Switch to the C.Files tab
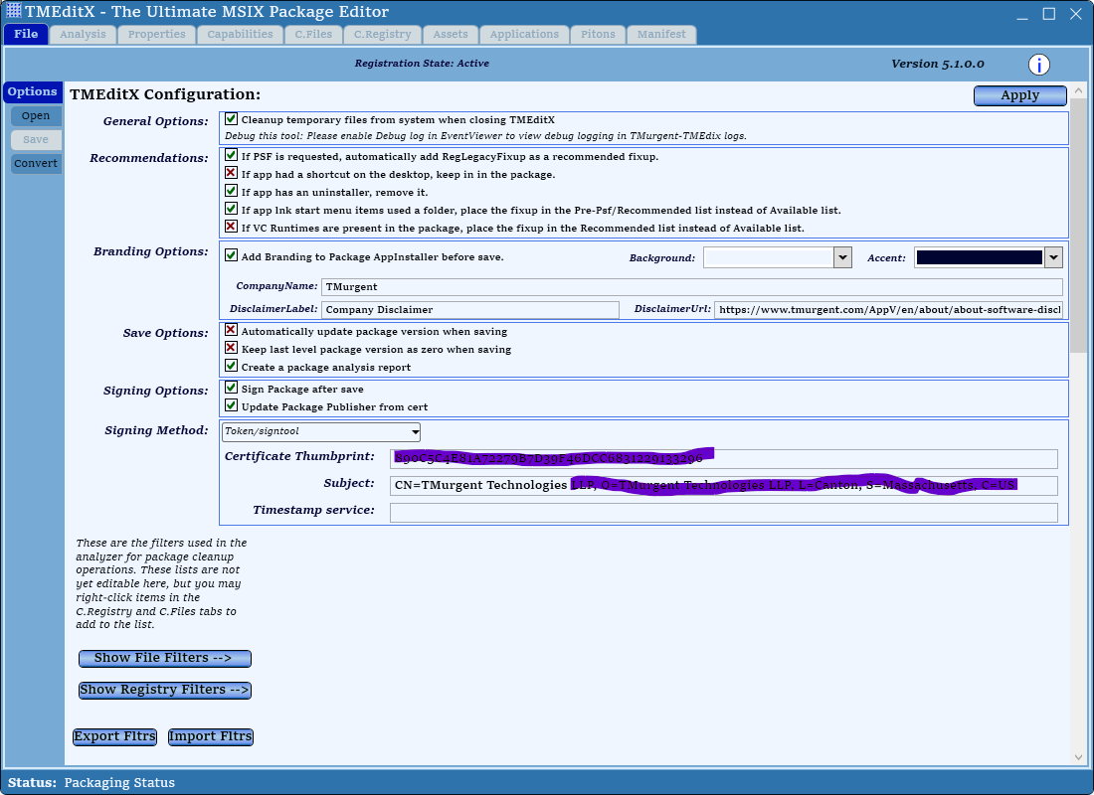Viewport: 1094px width, 795px height. tap(313, 35)
